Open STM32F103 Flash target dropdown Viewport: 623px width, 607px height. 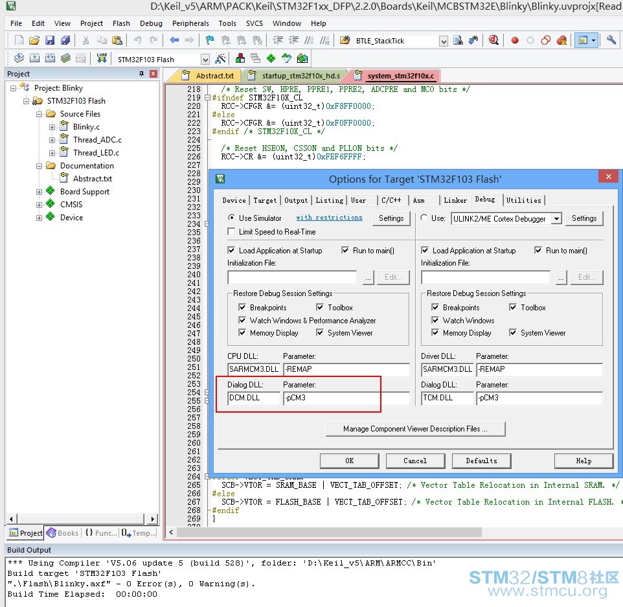(x=205, y=60)
